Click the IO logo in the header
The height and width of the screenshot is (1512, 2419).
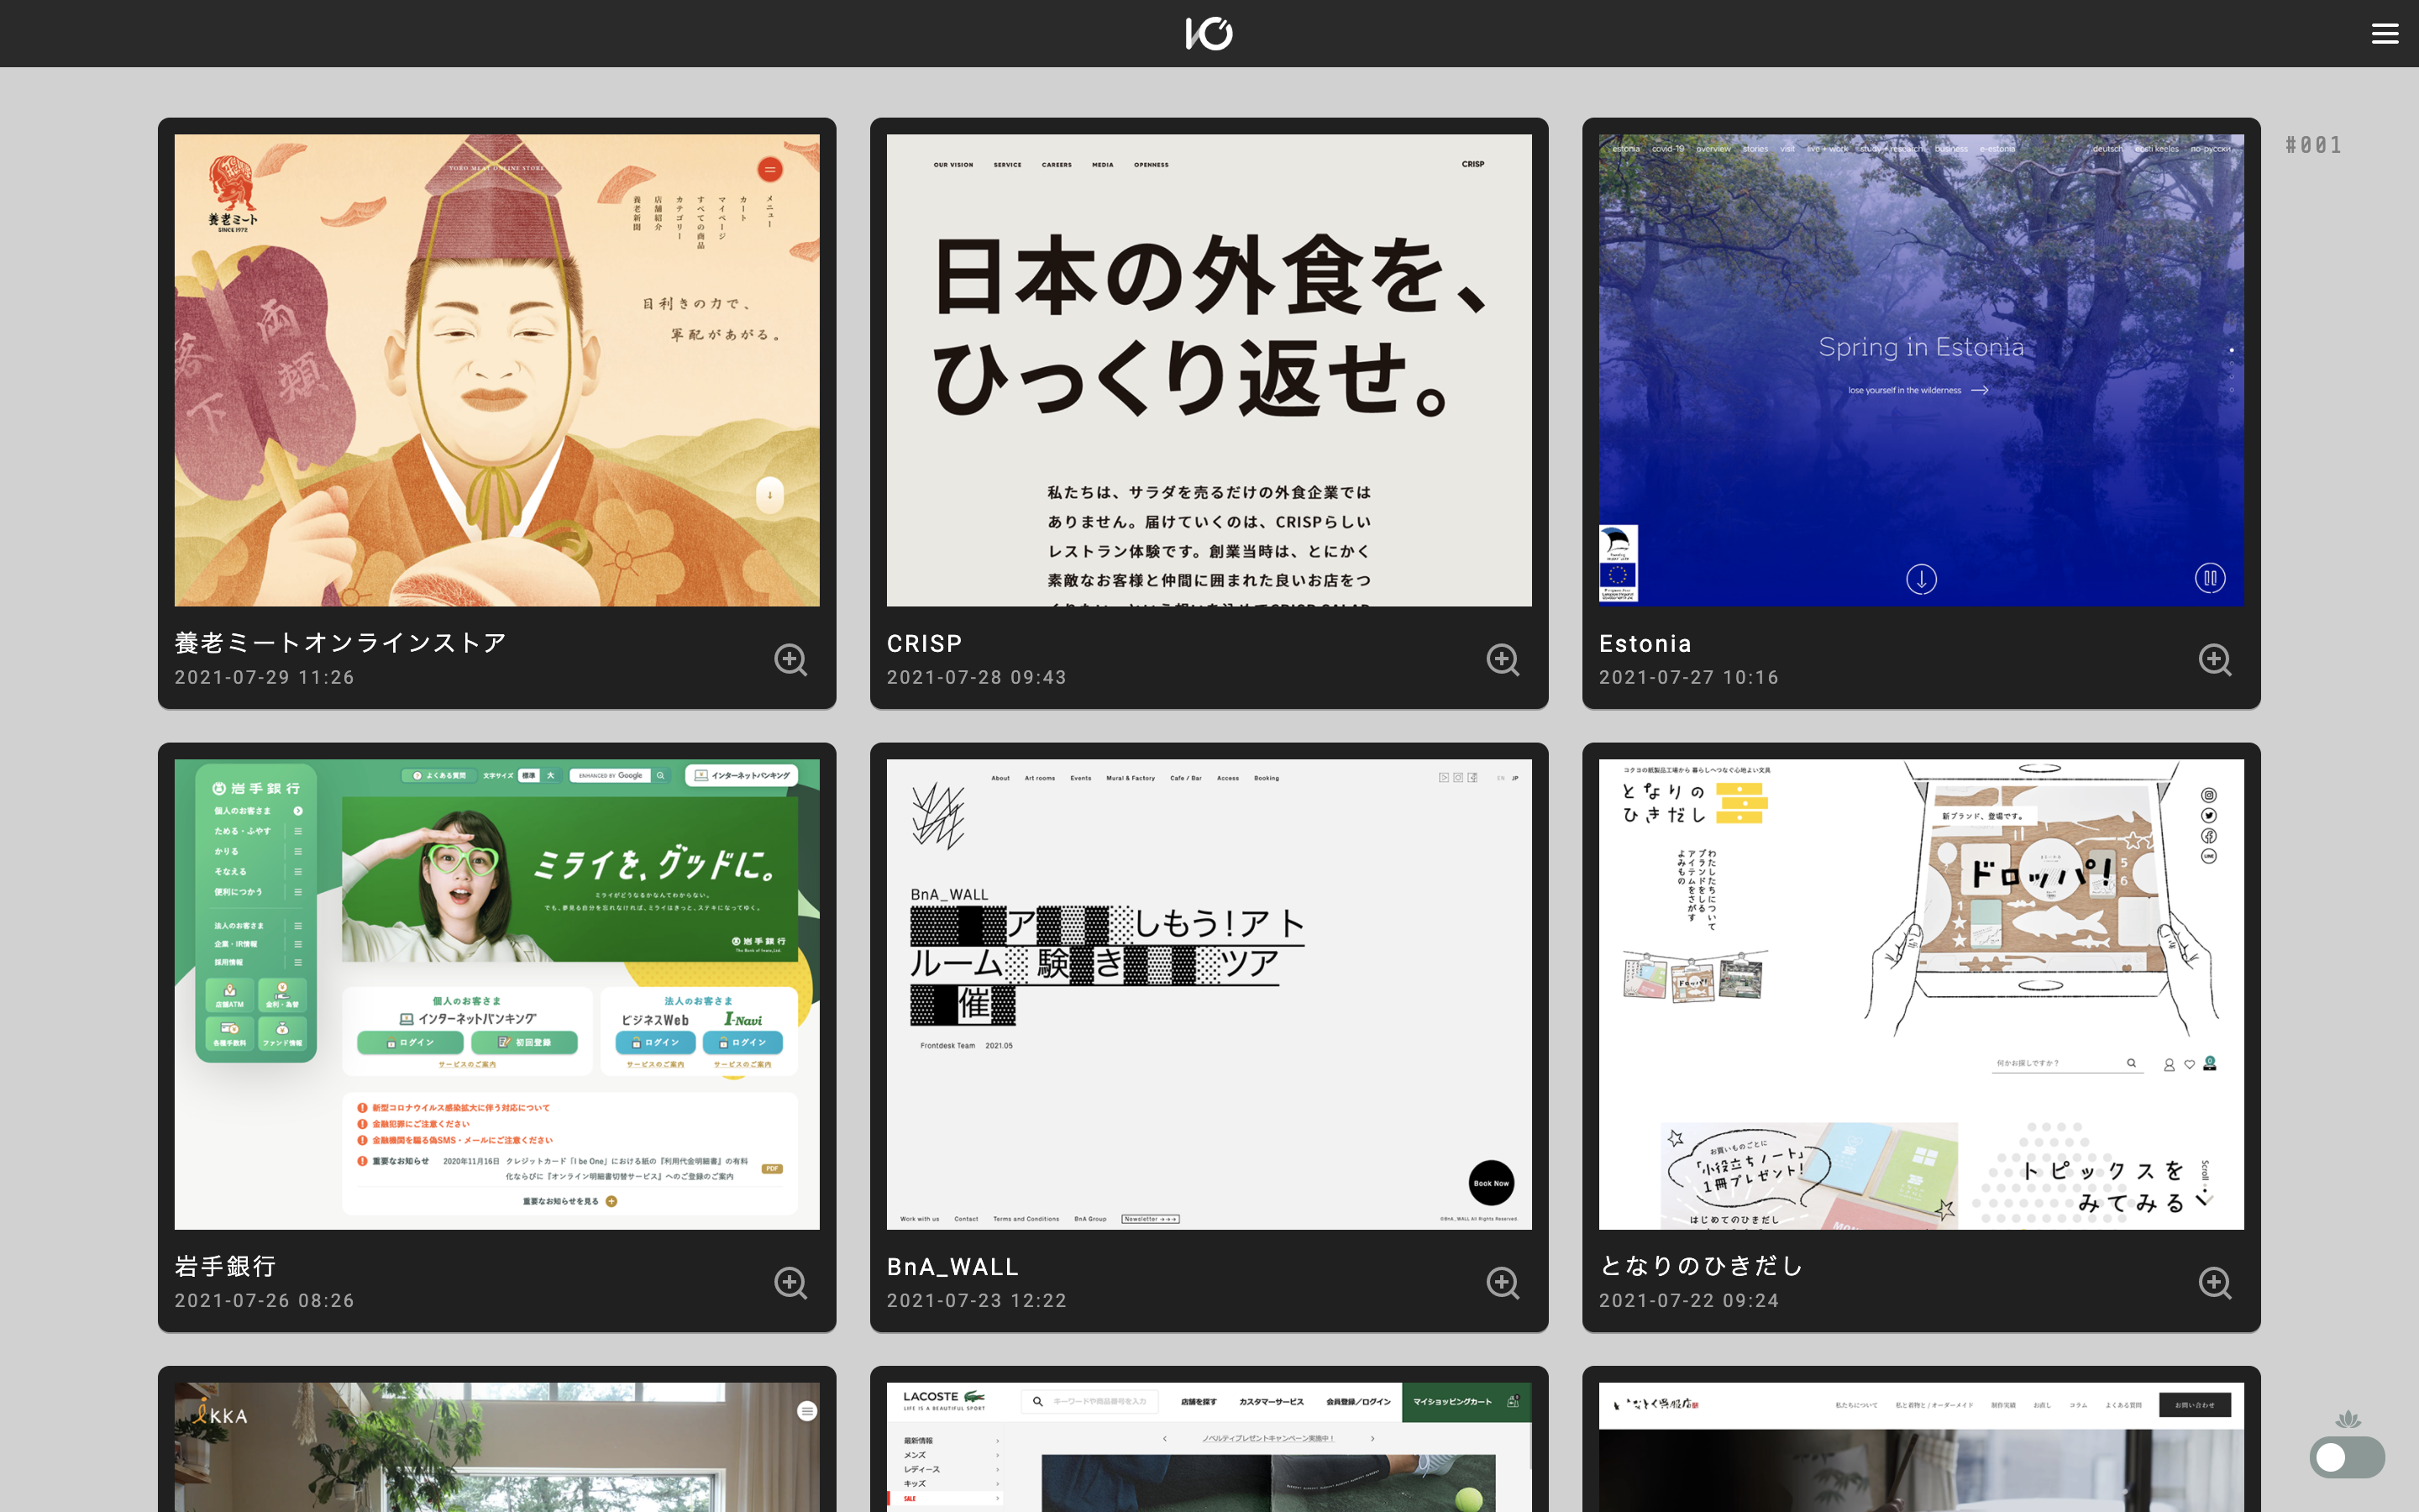click(x=1209, y=34)
